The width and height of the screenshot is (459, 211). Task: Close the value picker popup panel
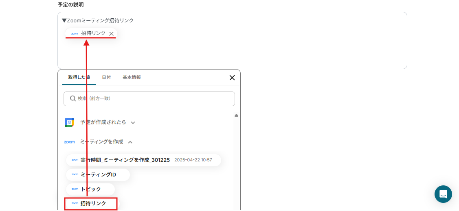232,78
